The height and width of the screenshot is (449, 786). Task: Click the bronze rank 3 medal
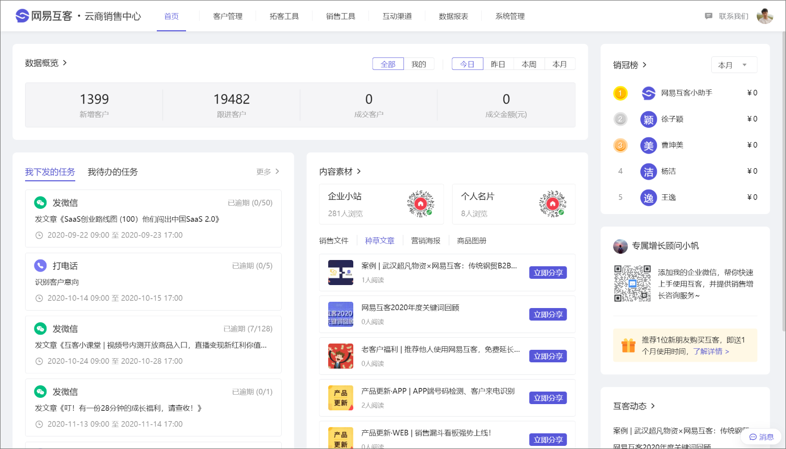[x=620, y=145]
